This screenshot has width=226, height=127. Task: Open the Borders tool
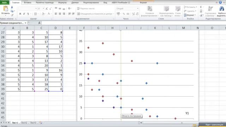35,14
